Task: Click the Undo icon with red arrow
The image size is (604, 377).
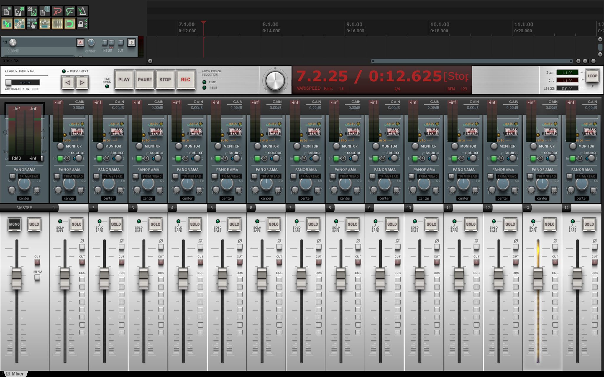Action: 57,11
